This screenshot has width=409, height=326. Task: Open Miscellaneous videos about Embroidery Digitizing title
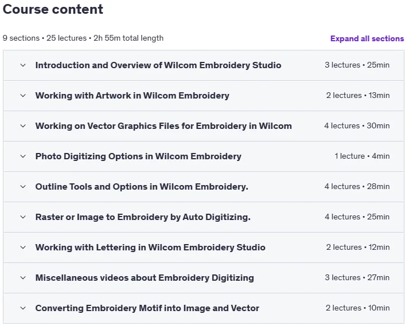point(145,278)
